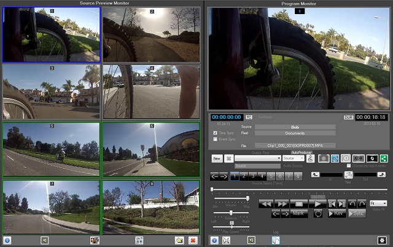
Task: Select source take 1 button
Action: click(235, 176)
